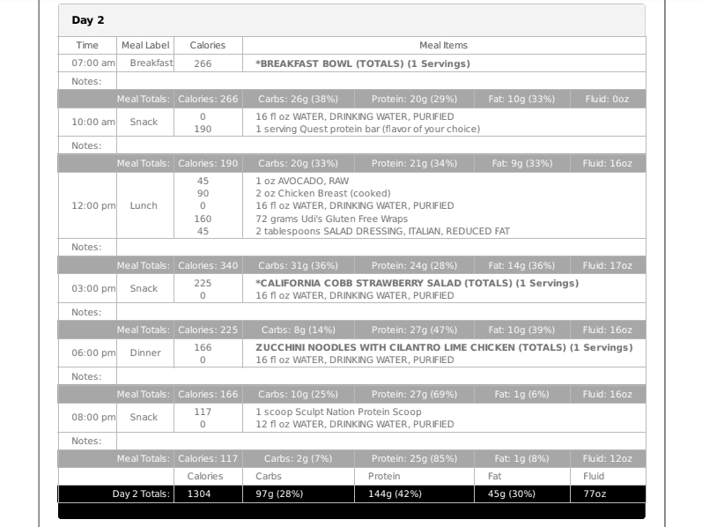
Task: Select the 12 fl oz water item
Action: click(355, 425)
